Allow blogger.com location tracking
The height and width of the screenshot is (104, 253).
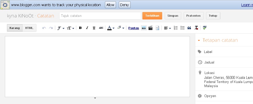[x=110, y=5]
